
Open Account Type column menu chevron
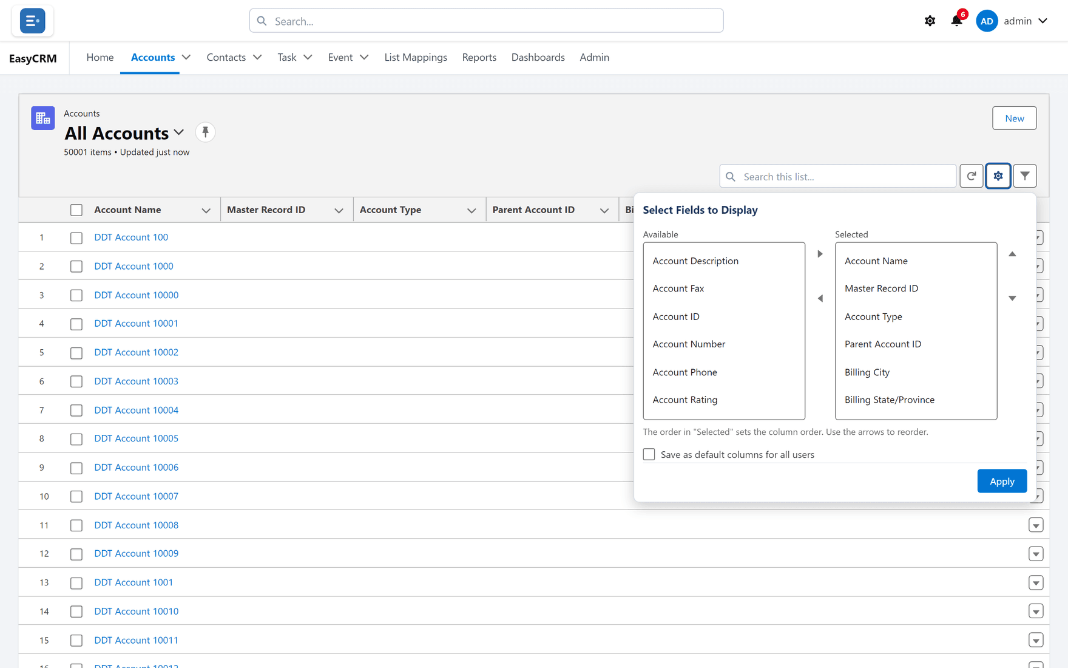click(x=471, y=210)
